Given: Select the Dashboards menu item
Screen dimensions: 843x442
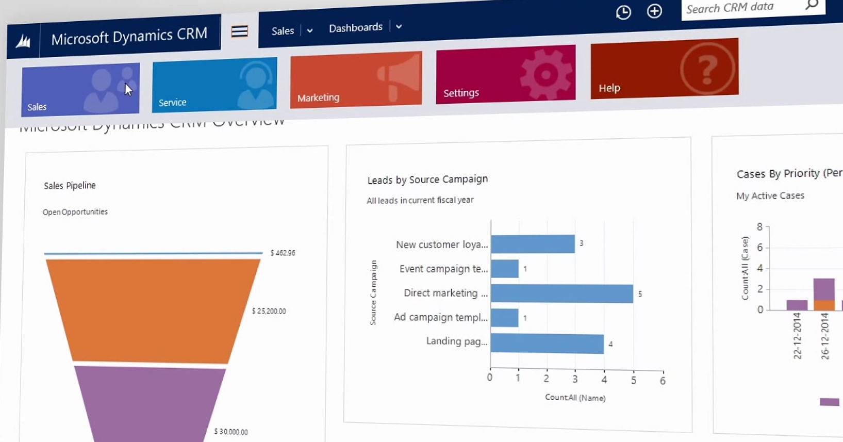Looking at the screenshot, I should point(356,27).
